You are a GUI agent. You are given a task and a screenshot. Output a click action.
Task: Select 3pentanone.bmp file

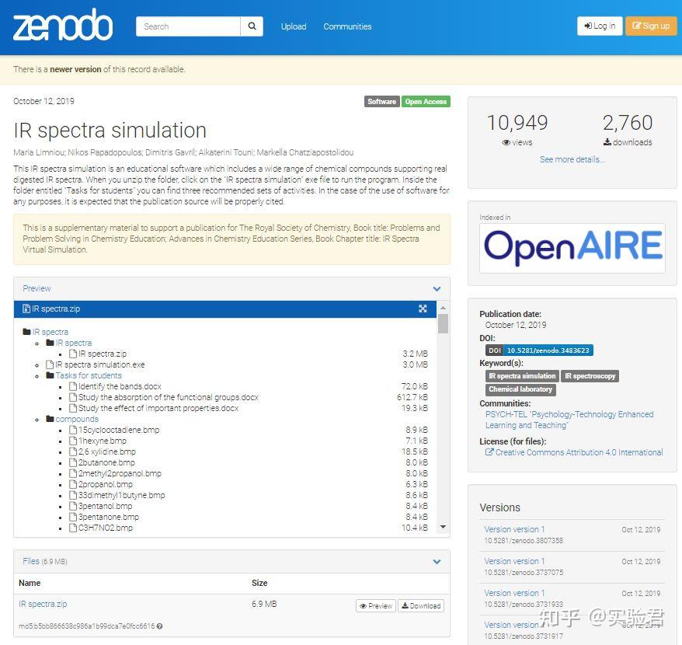pos(108,517)
